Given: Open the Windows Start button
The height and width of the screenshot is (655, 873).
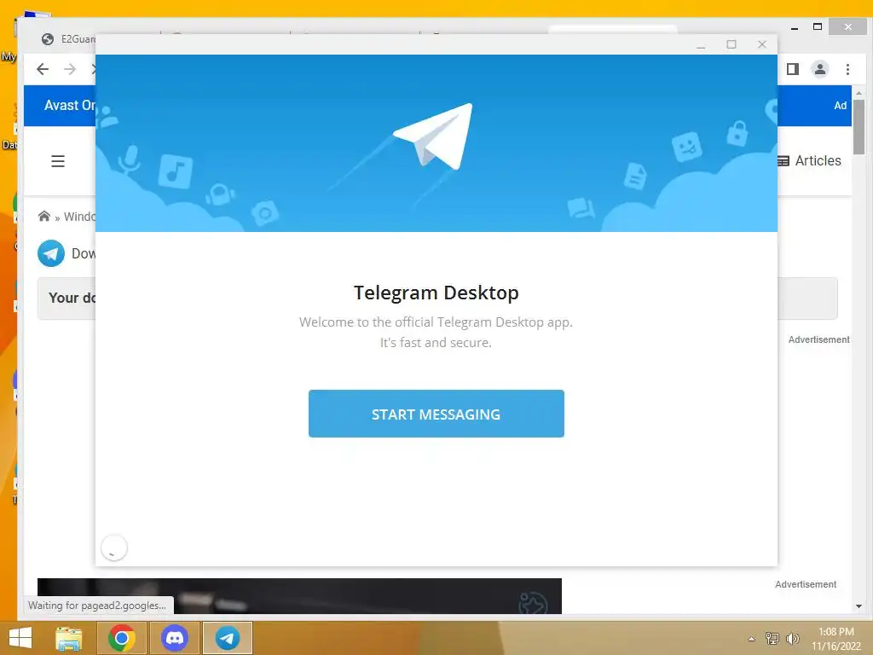Looking at the screenshot, I should point(20,638).
